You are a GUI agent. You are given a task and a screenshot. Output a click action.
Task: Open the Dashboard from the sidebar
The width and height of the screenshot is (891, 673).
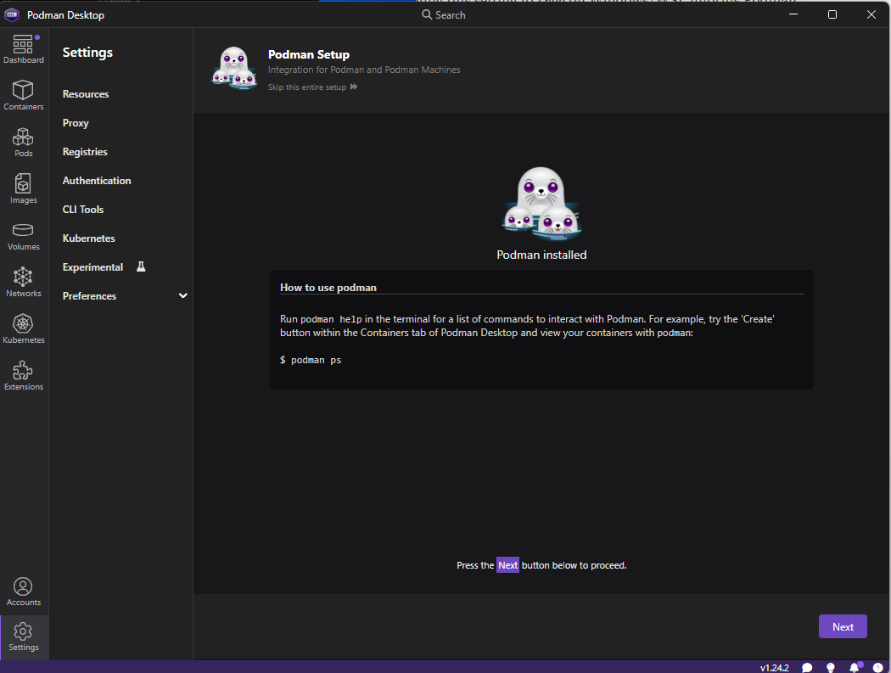23,49
